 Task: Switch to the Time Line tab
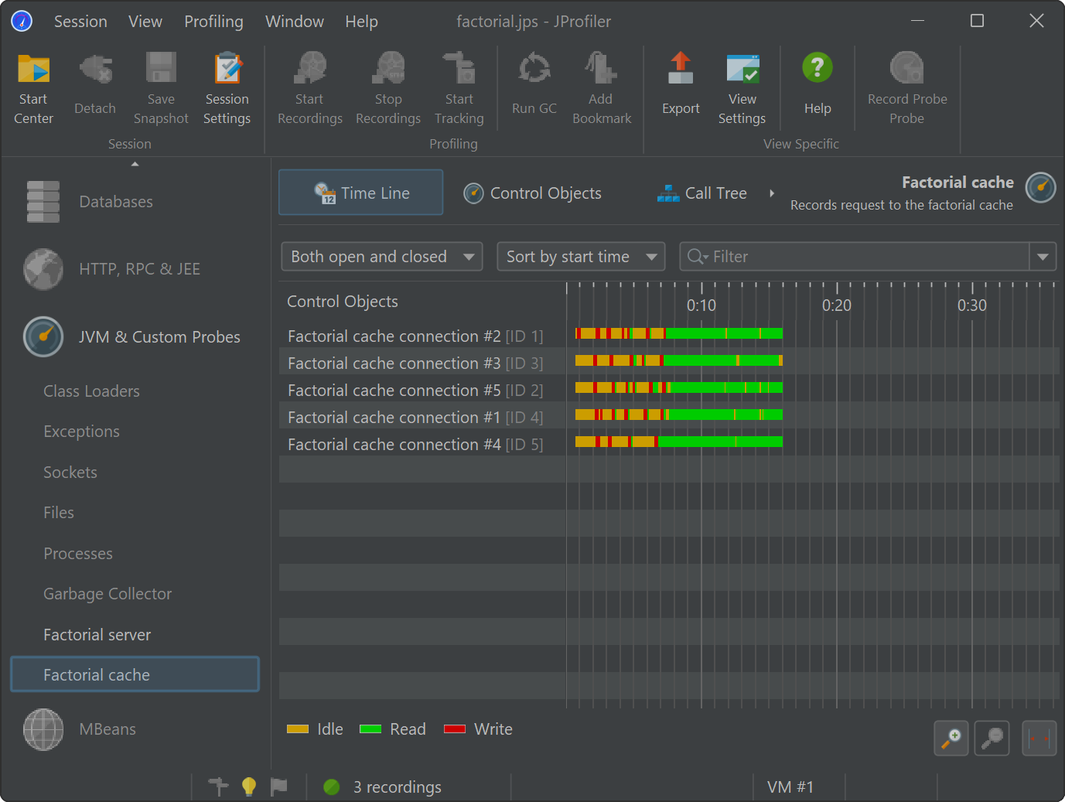pos(361,193)
